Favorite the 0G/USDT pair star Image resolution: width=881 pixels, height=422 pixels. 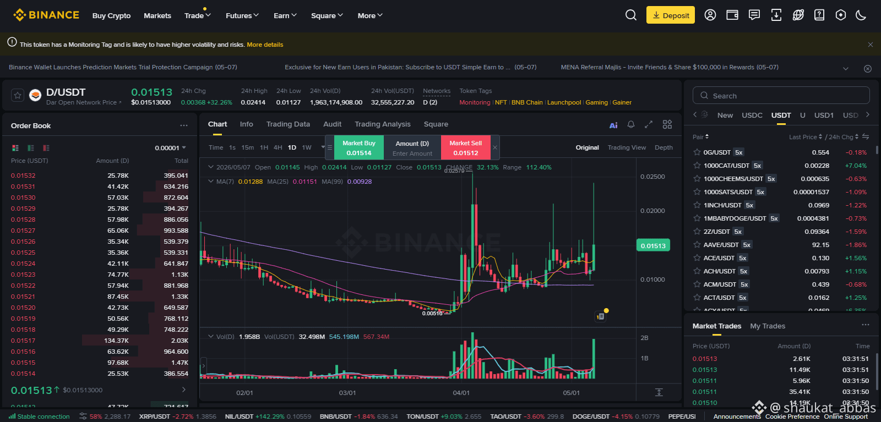click(x=697, y=152)
